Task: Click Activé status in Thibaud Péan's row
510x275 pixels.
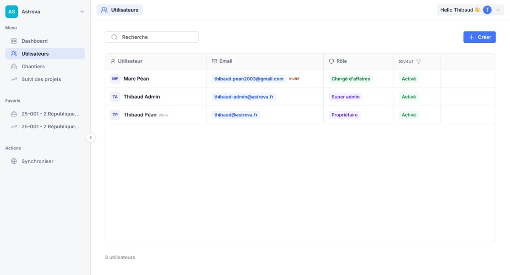Action: tap(409, 114)
